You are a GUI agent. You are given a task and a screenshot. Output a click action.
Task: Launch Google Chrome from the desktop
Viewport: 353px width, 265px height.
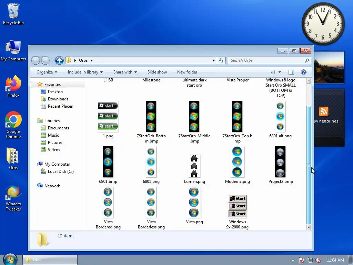13,125
